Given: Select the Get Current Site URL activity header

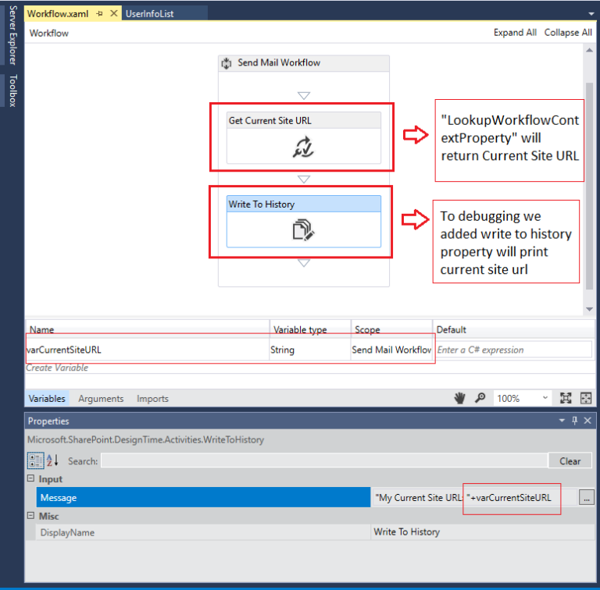Looking at the screenshot, I should [303, 120].
